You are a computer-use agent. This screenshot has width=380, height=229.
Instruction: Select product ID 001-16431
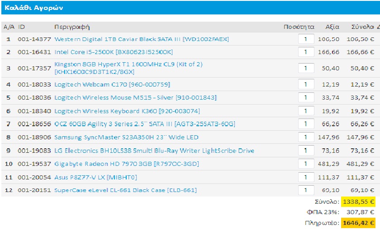click(34, 52)
